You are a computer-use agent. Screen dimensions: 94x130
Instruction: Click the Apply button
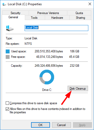click(x=82, y=125)
